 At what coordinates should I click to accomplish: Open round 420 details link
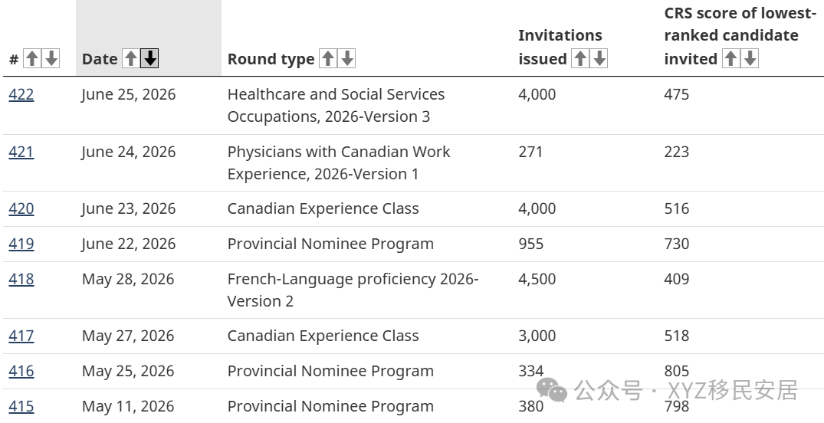point(21,208)
